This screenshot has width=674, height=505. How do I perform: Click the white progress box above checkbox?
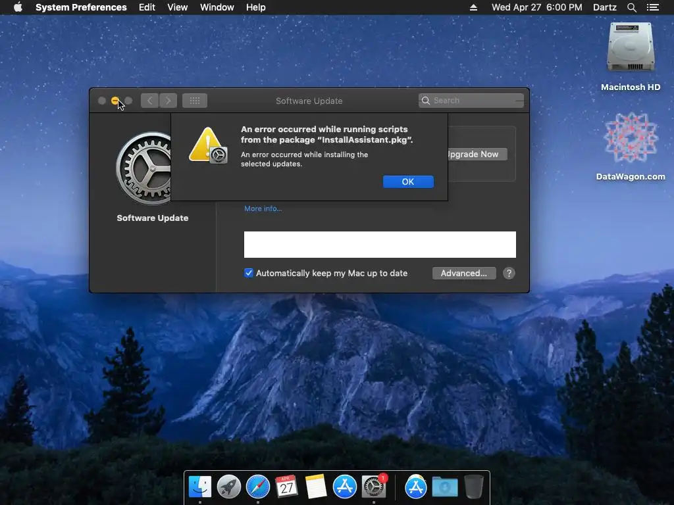coord(380,245)
